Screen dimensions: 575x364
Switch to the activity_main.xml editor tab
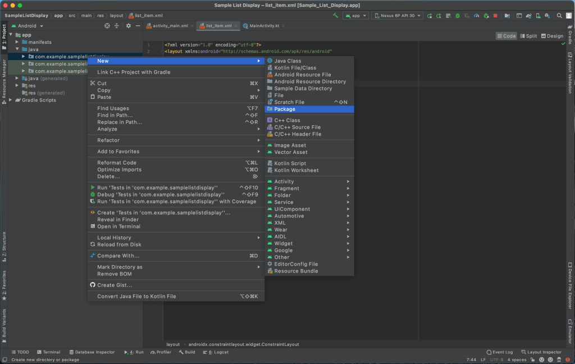click(170, 26)
